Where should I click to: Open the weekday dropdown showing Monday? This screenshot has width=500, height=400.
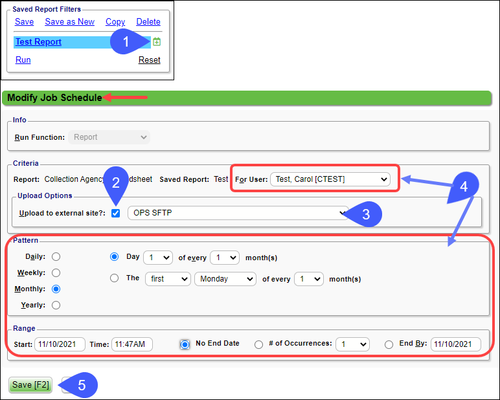[x=225, y=279]
